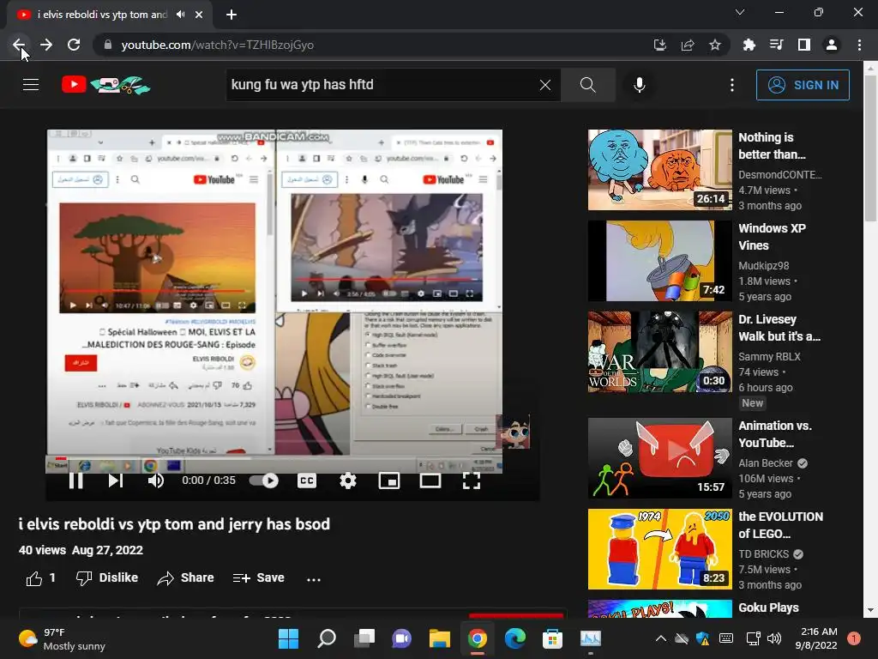The image size is (878, 659).
Task: Toggle theater mode
Action: 430,481
